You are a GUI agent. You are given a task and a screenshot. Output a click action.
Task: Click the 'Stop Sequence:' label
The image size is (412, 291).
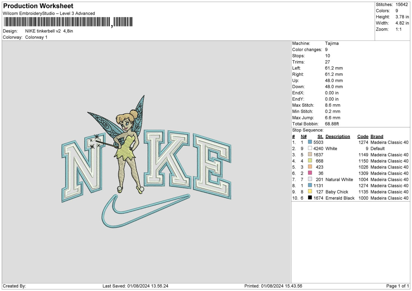pos(308,130)
